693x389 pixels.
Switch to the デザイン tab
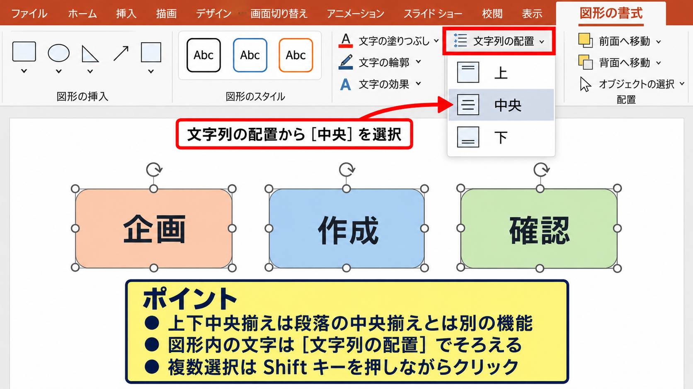click(213, 14)
